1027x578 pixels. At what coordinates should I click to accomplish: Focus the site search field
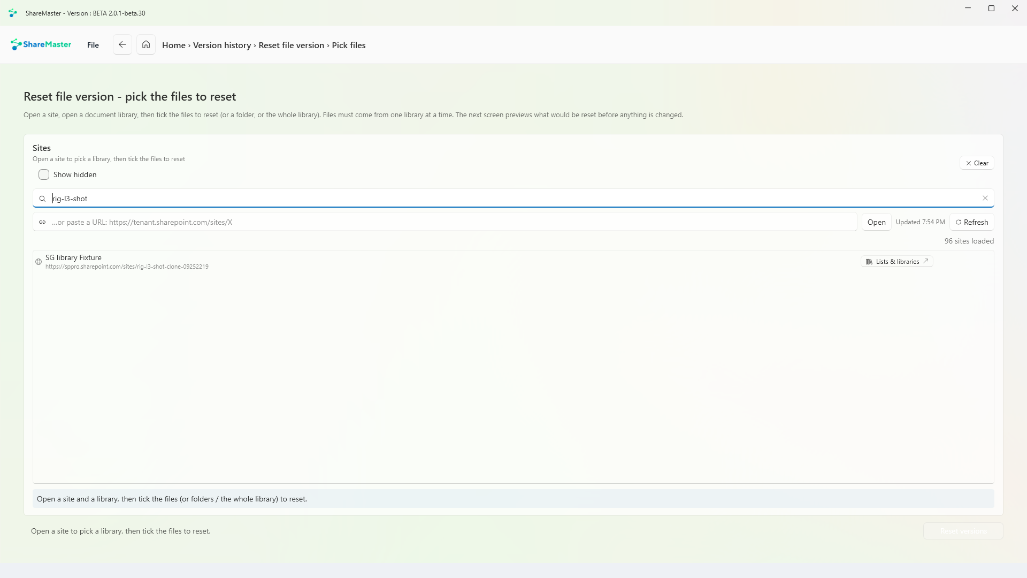click(x=513, y=199)
